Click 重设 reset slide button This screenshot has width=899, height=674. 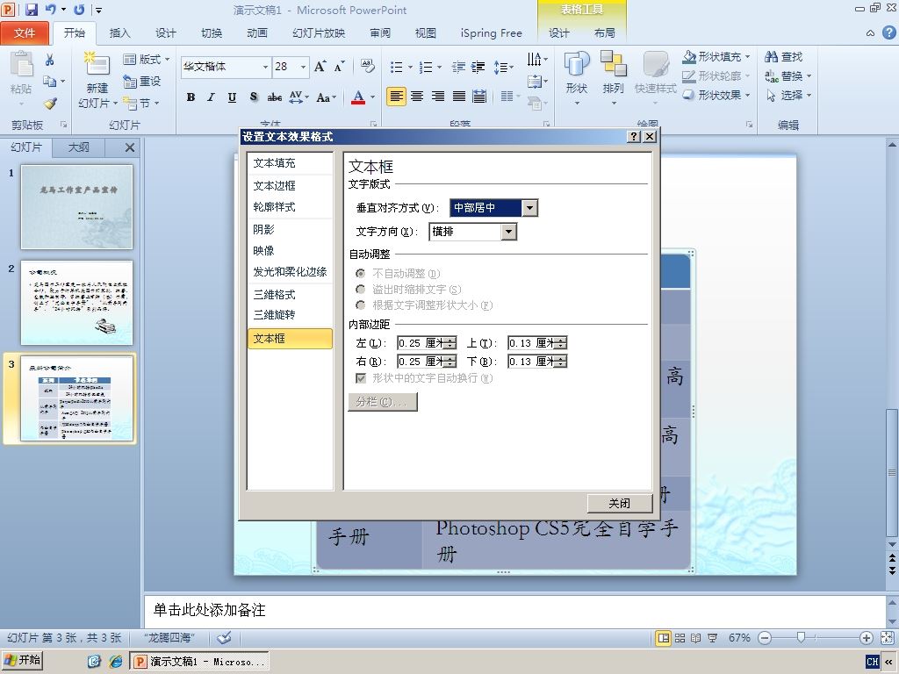coord(141,82)
